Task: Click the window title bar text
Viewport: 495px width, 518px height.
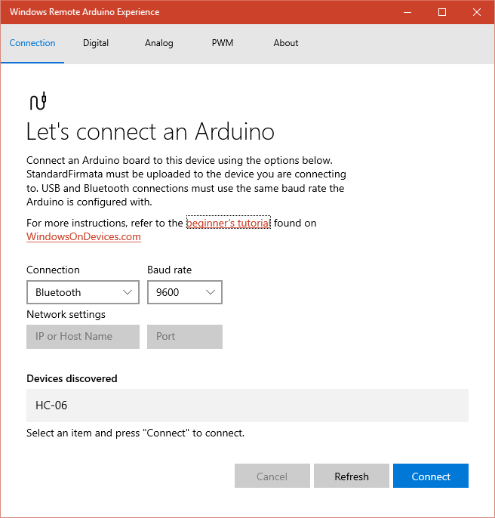Action: coord(85,12)
